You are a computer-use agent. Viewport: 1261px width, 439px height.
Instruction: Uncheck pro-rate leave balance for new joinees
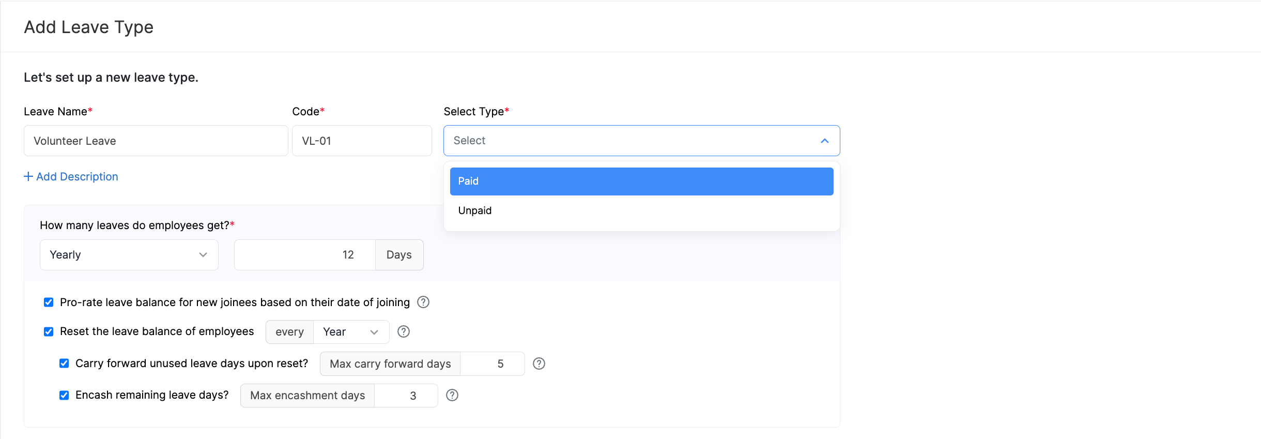point(49,302)
